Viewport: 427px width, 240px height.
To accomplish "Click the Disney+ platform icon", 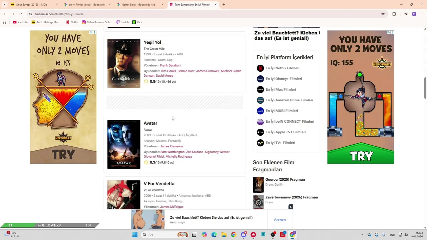I will click(x=260, y=79).
